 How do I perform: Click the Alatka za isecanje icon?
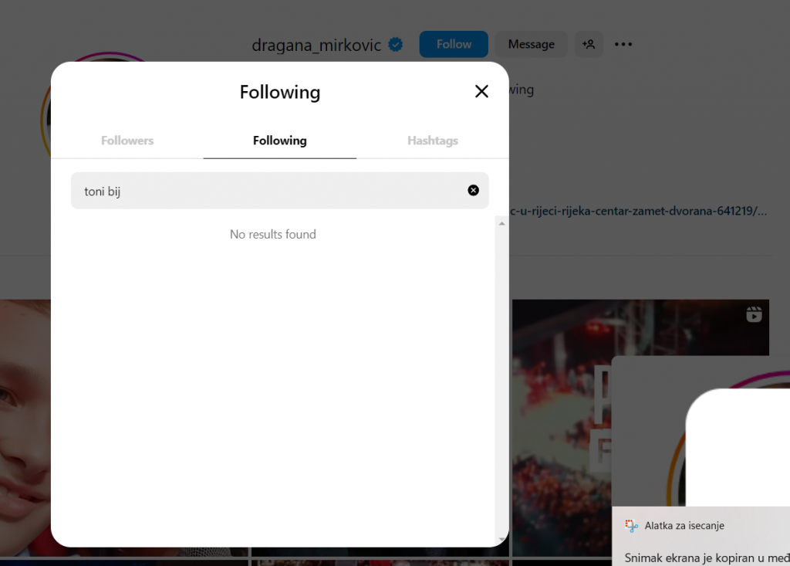[633, 526]
